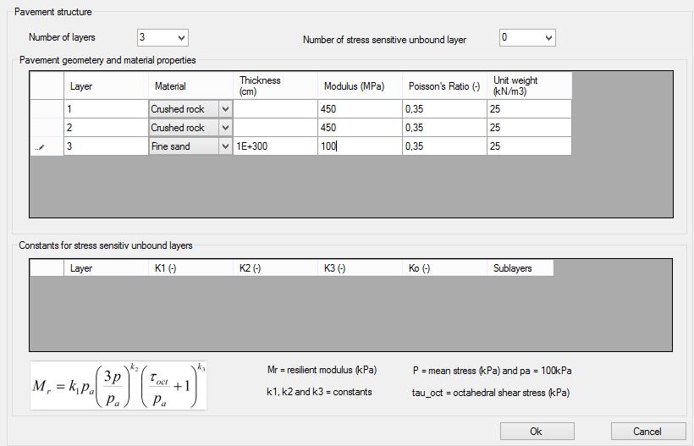Select the 1E+300 Thickness cell
The height and width of the screenshot is (446, 694).
pos(275,146)
